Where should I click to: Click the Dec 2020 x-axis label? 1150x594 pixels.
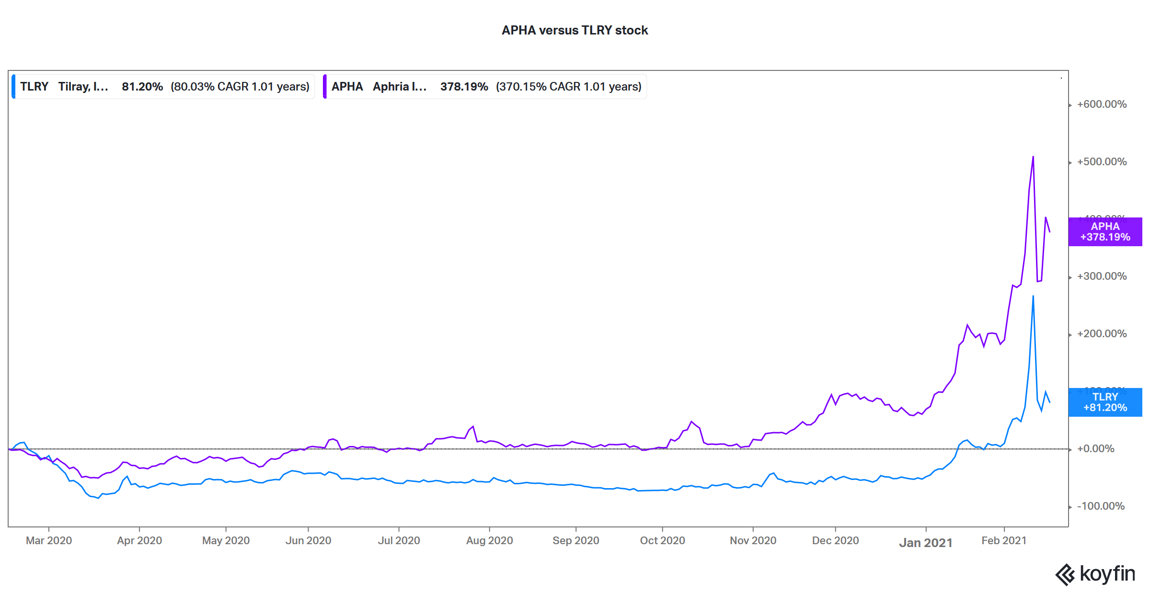(835, 541)
